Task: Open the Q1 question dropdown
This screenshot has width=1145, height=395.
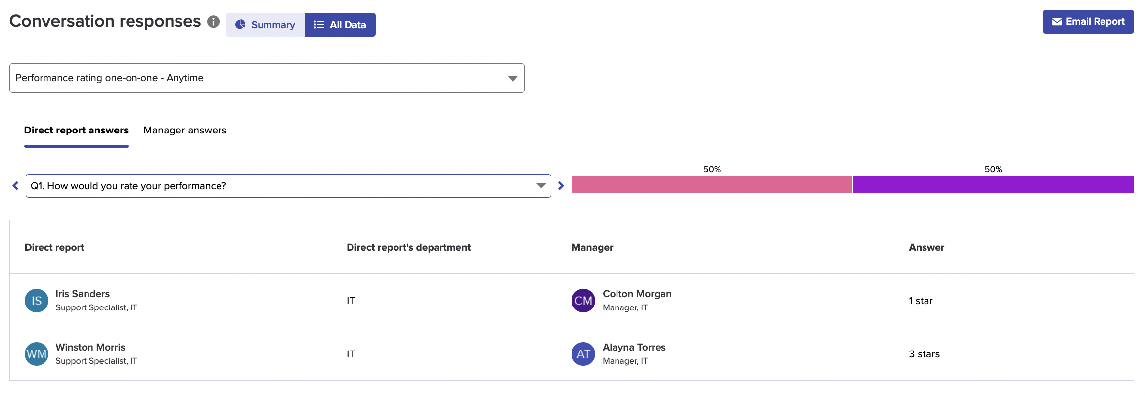Action: [x=288, y=186]
